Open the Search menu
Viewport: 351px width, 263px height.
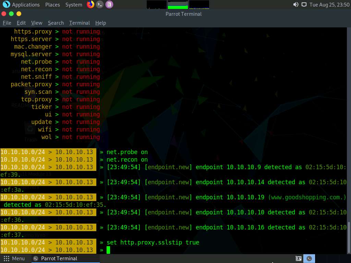click(x=56, y=23)
